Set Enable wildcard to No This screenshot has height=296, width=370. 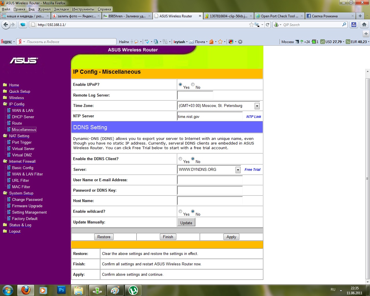(x=193, y=211)
